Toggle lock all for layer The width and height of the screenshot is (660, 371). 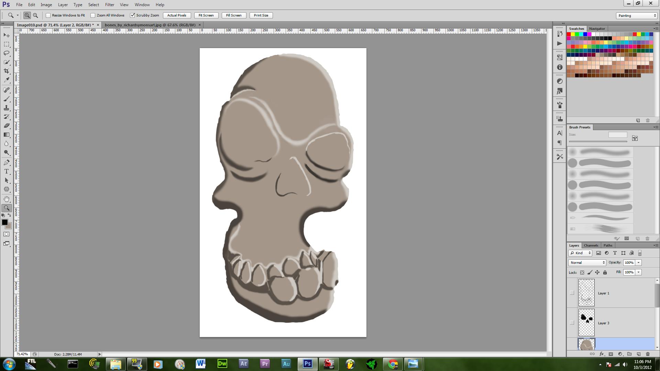[x=605, y=272]
